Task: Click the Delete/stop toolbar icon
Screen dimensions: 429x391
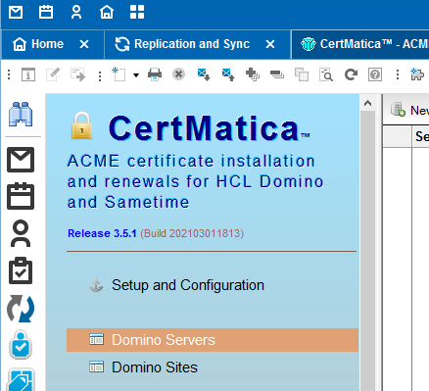Action: 178,74
